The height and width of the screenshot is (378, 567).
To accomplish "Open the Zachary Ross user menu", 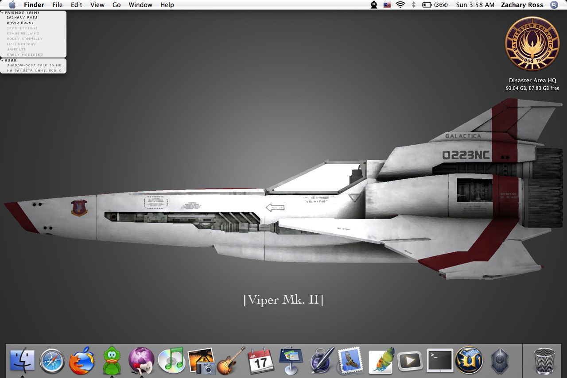I will tap(522, 5).
